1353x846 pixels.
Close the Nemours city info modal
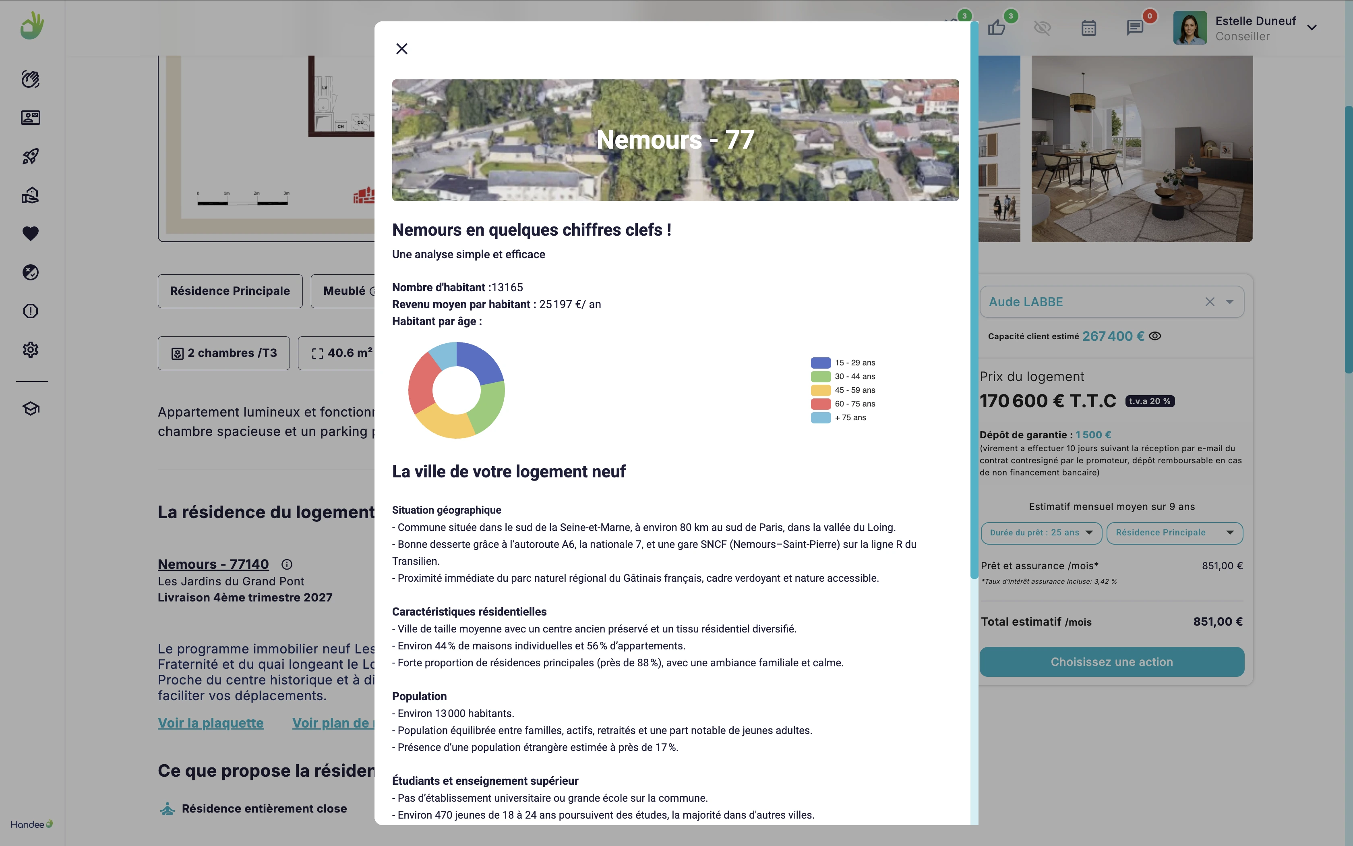pos(401,49)
